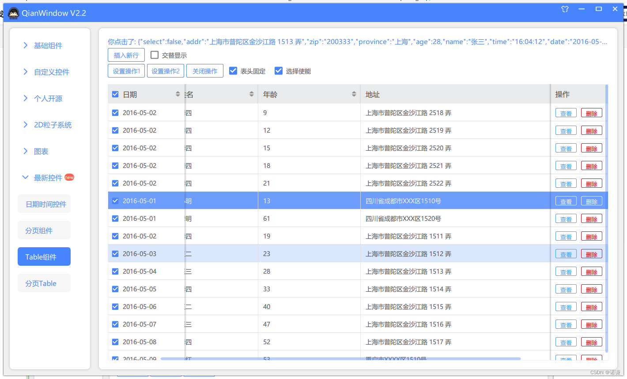Uncheck the 2016-05-08 row checkbox
Viewport: 627px width, 379px height.
[x=115, y=342]
